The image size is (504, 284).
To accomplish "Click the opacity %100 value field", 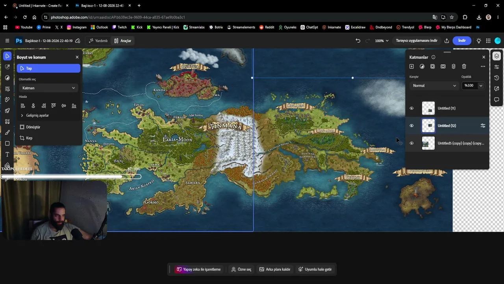I will click(469, 86).
